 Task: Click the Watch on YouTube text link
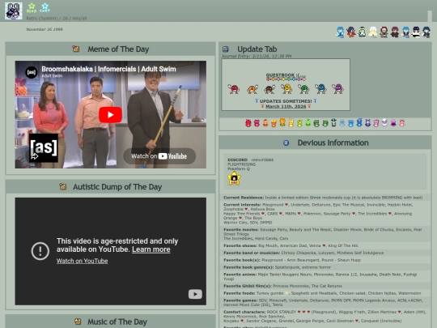(x=83, y=261)
